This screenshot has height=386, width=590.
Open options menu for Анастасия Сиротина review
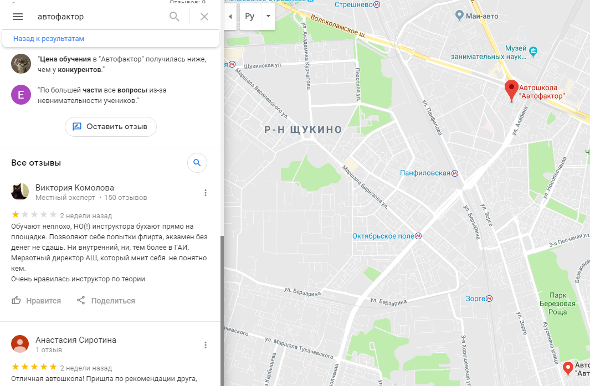point(206,345)
